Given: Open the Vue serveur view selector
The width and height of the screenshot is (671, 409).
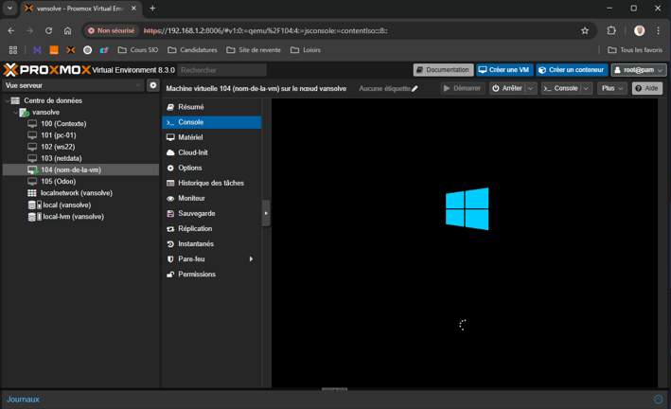Looking at the screenshot, I should coord(73,85).
